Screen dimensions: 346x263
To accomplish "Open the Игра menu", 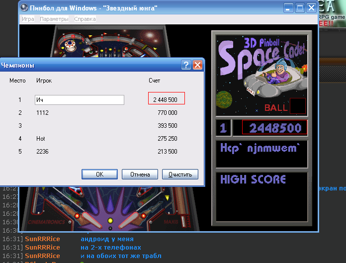I will coord(28,19).
